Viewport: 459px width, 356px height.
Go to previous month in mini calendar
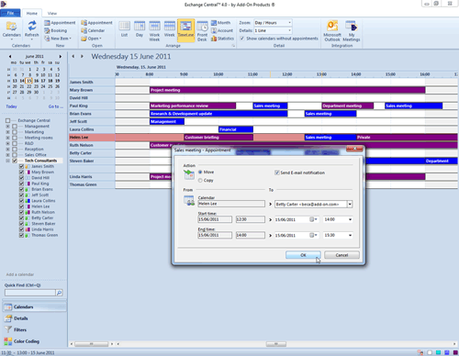click(10, 56)
